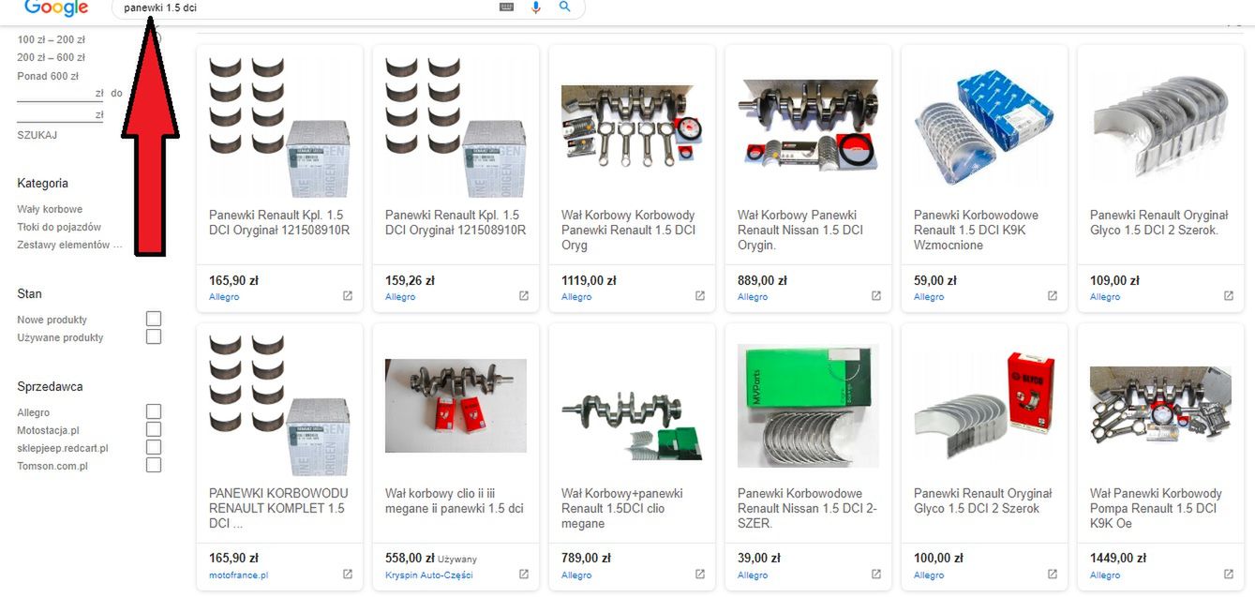The width and height of the screenshot is (1255, 597).
Task: Open external link icon on the 109,00 zł card
Action: point(1229,296)
